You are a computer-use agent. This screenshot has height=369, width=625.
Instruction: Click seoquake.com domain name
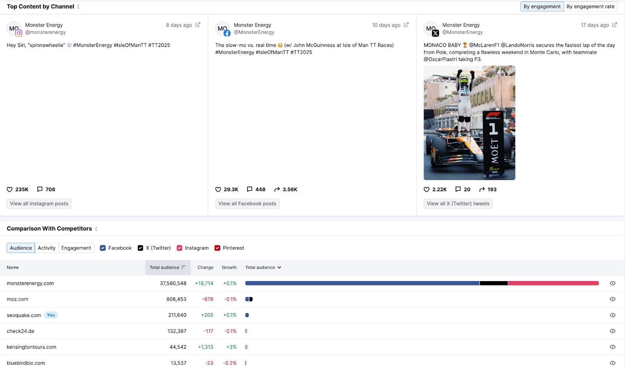coord(24,315)
